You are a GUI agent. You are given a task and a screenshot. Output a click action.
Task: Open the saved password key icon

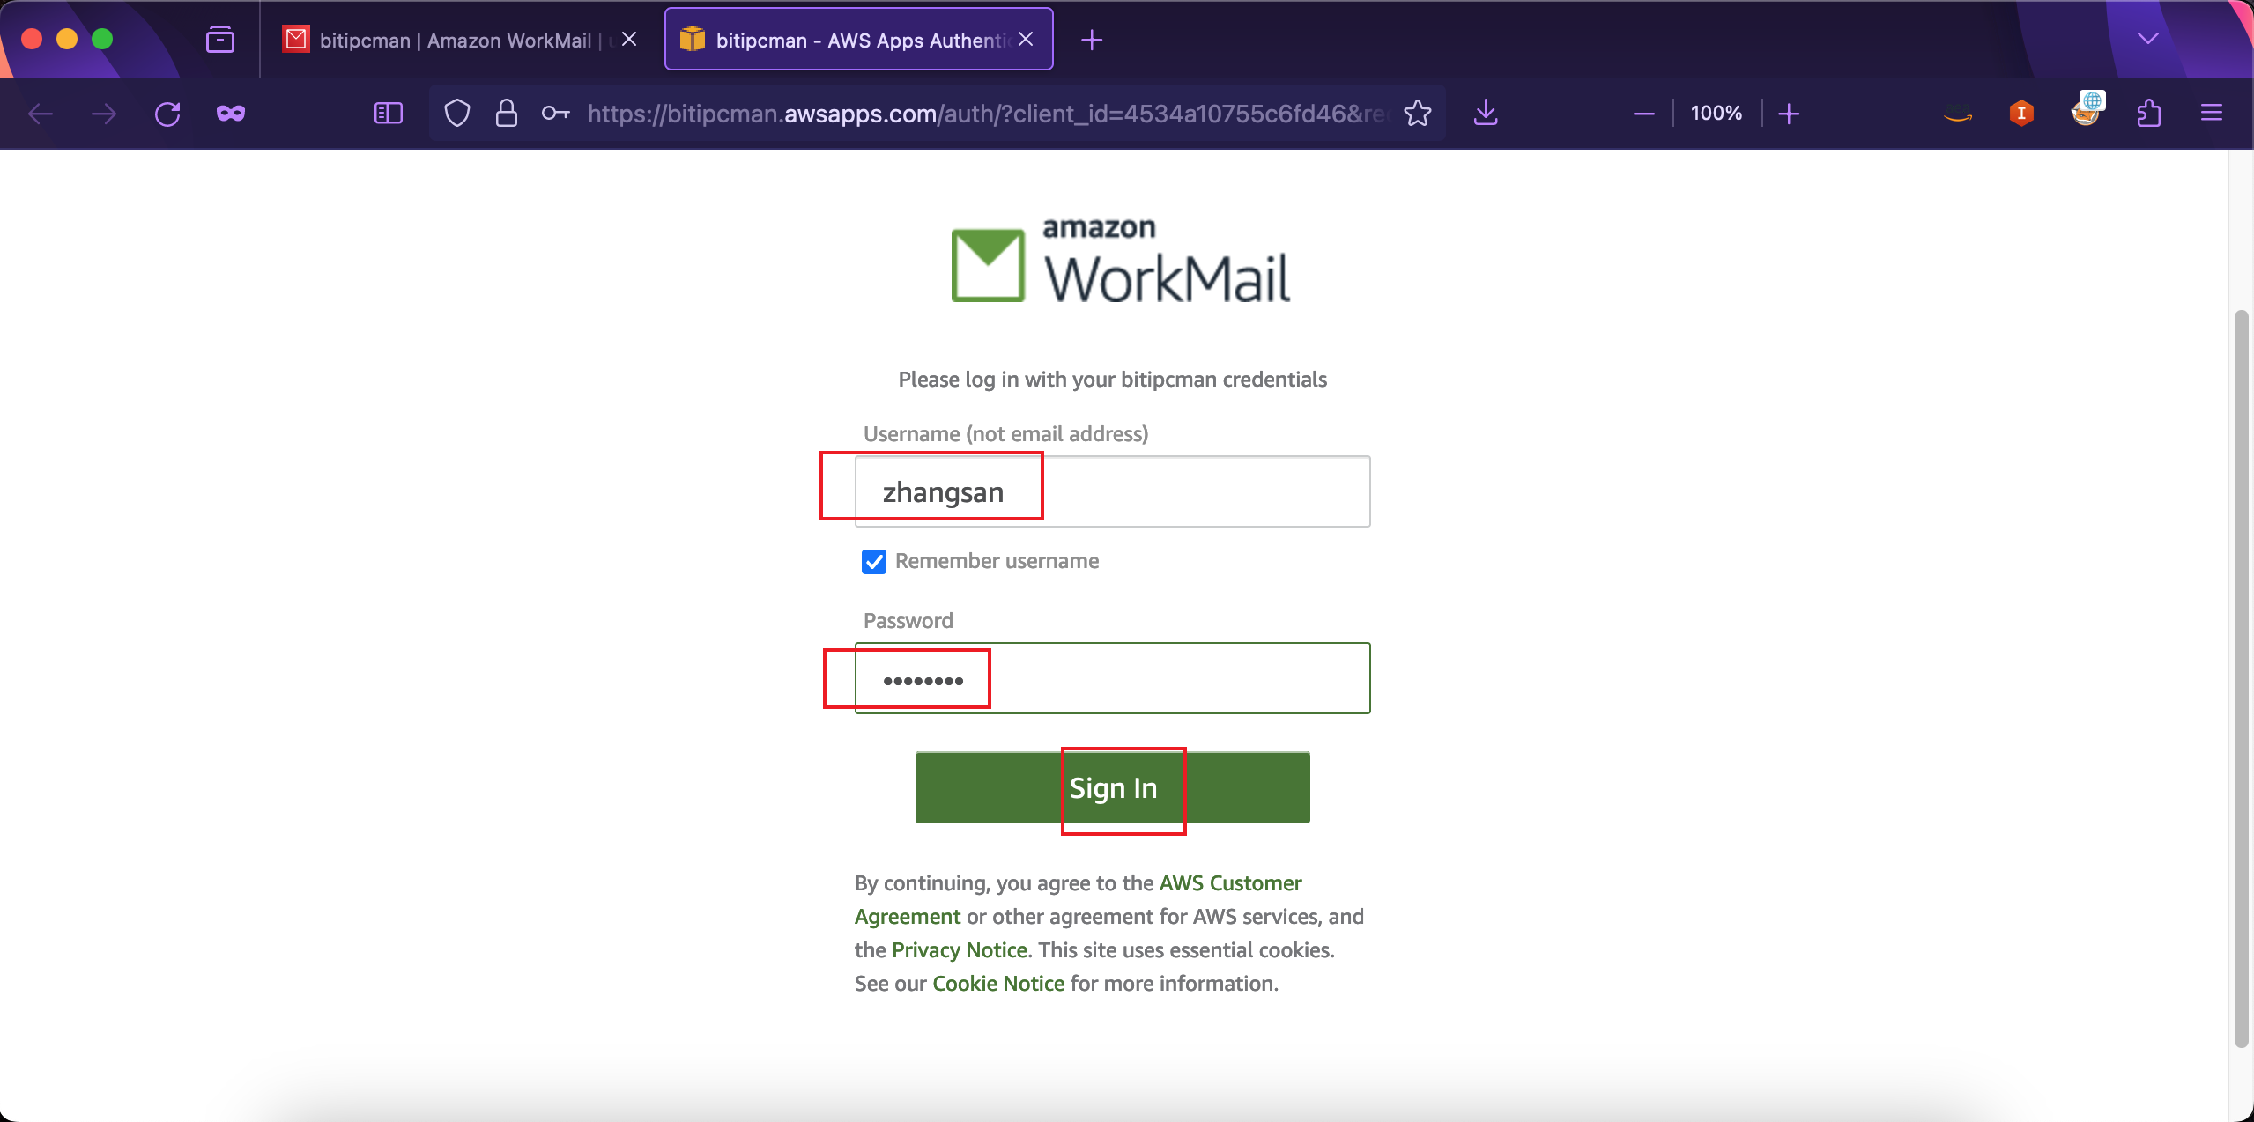pyautogui.click(x=555, y=114)
